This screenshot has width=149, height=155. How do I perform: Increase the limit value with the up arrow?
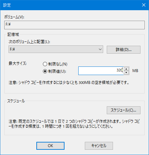pyautogui.click(x=126, y=69)
